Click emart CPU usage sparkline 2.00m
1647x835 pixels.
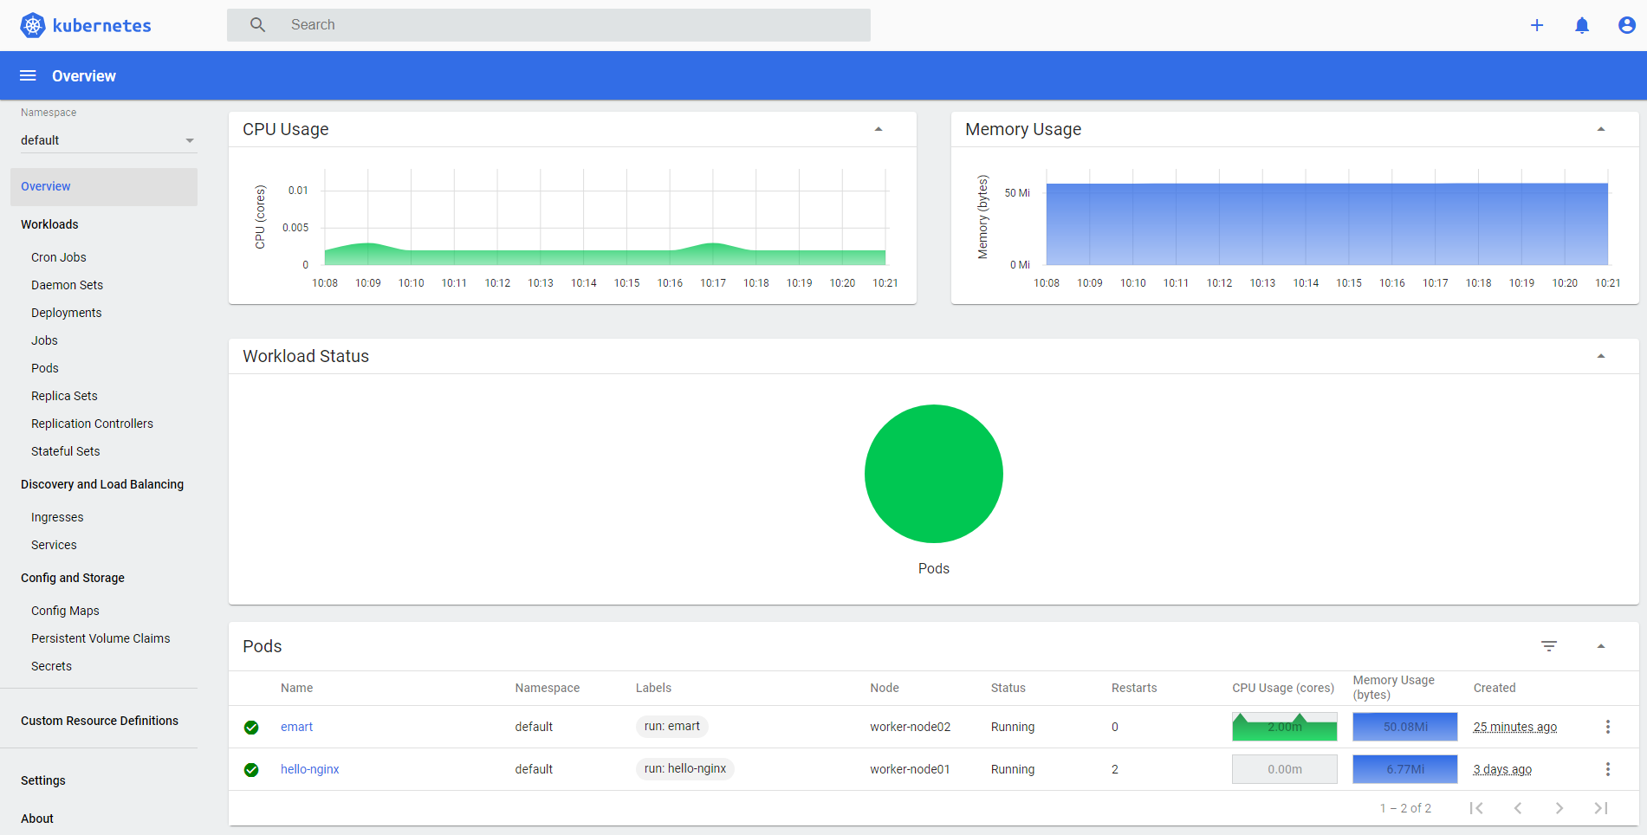(1285, 727)
